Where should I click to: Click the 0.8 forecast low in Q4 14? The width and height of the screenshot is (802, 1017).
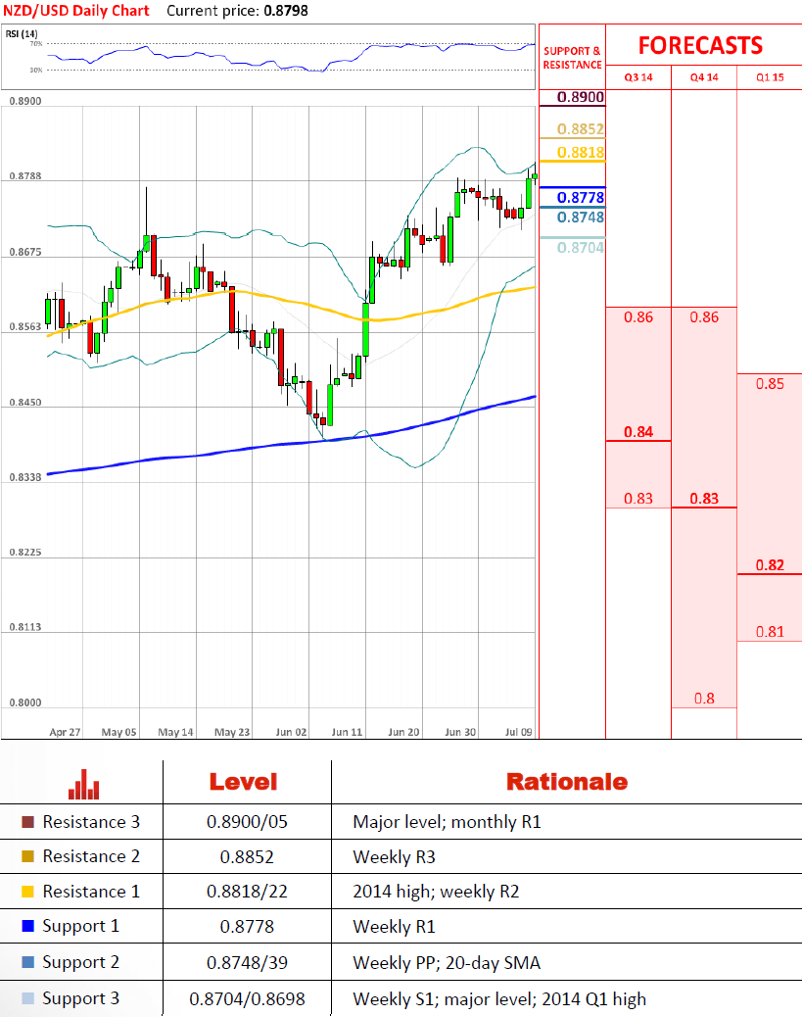tap(704, 699)
